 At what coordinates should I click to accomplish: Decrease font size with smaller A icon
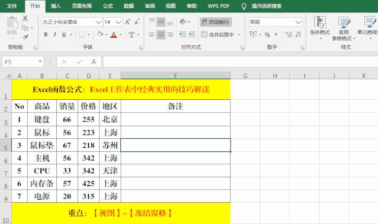click(x=137, y=22)
